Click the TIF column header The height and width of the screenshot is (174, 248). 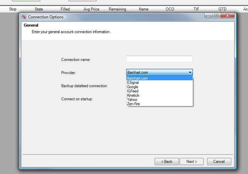[196, 9]
